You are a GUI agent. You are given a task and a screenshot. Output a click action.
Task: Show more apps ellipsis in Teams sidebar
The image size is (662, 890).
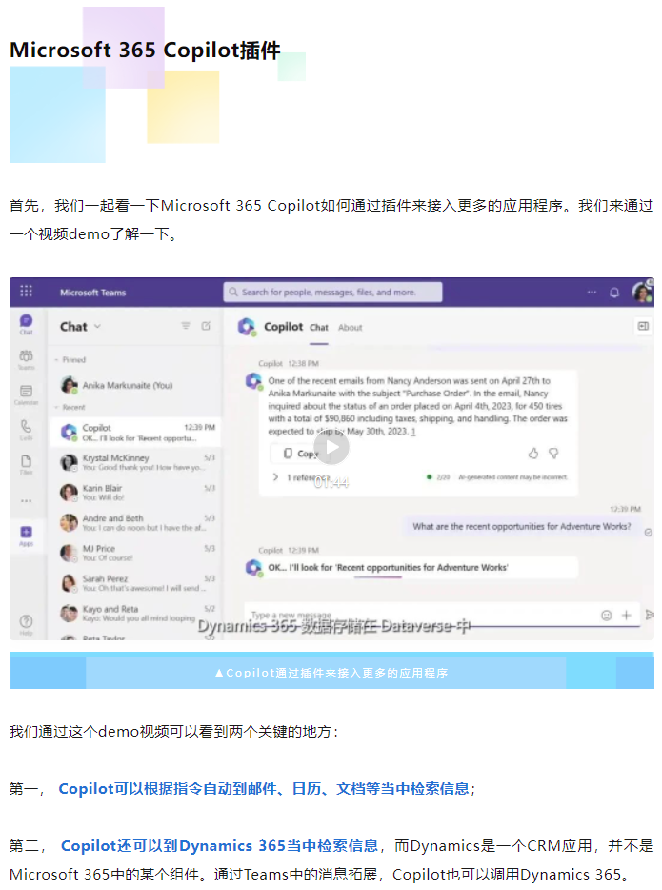pos(26,500)
